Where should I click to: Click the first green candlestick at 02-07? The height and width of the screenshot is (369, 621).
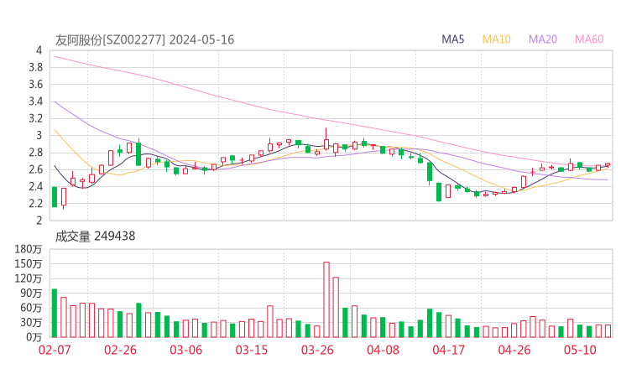tap(55, 197)
